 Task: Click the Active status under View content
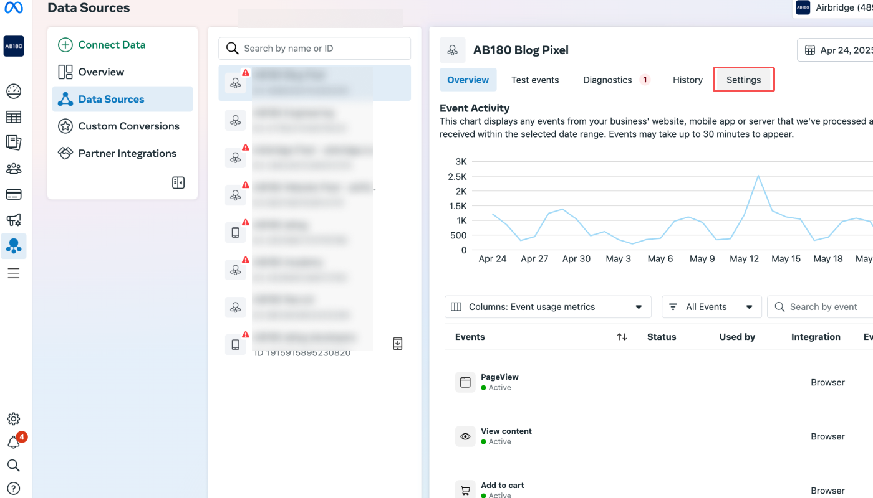pos(496,442)
